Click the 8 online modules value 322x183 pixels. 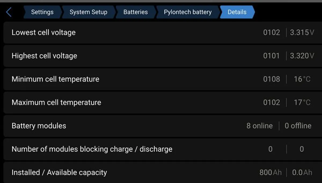[x=259, y=126]
